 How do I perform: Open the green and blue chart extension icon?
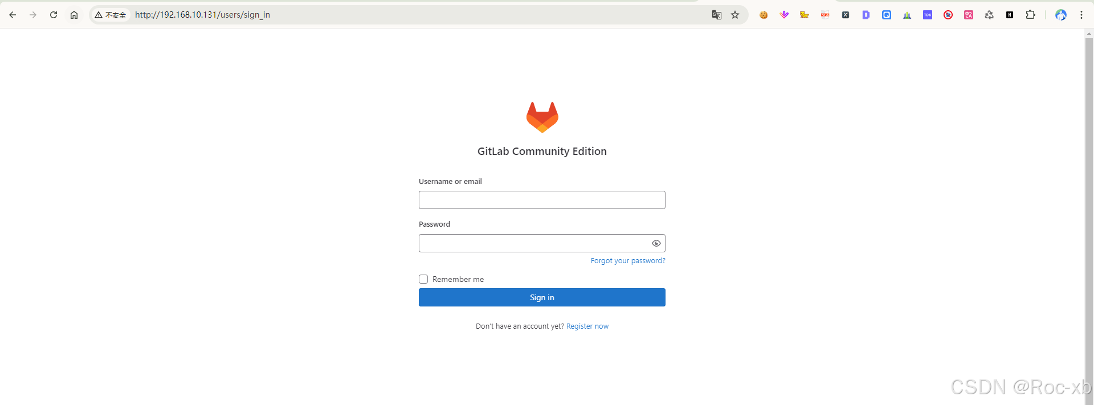coord(907,15)
